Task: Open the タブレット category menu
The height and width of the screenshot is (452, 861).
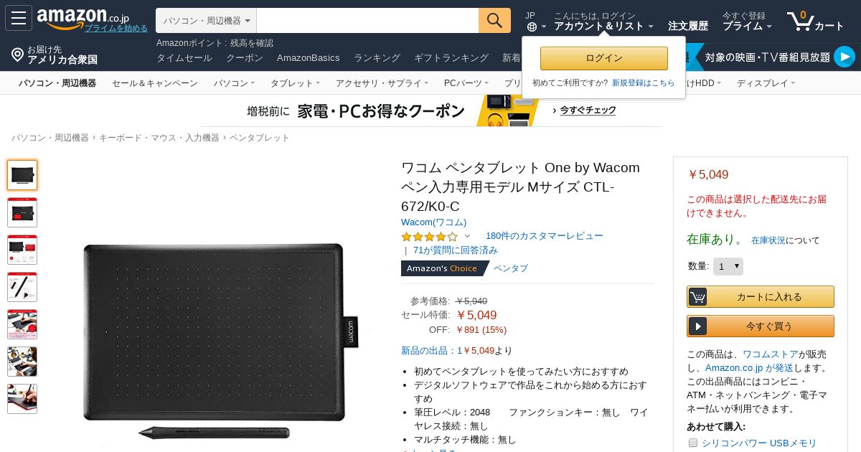Action: (x=295, y=83)
